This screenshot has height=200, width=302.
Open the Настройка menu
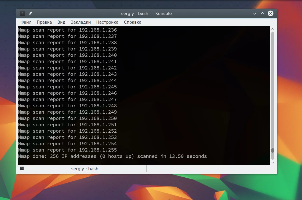coord(107,22)
